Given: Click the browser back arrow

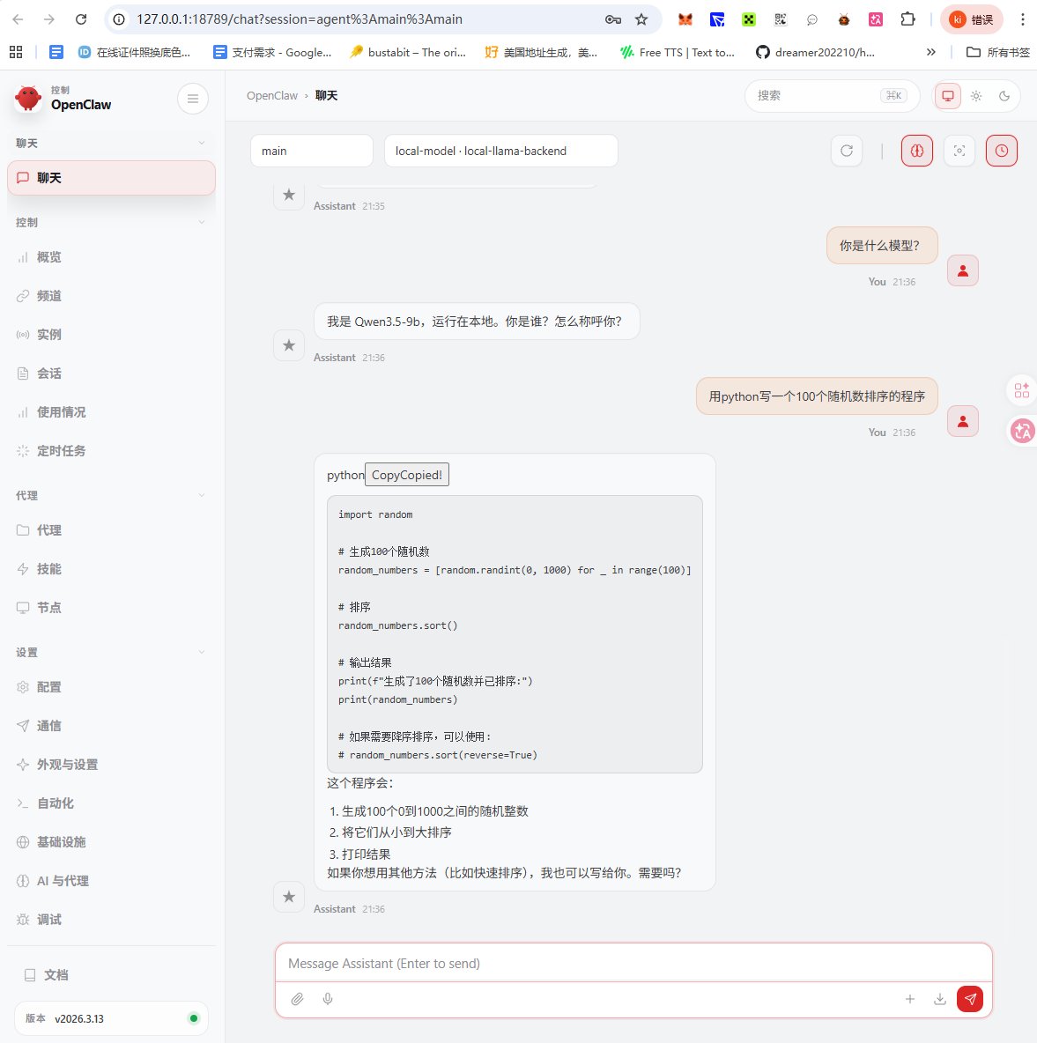Looking at the screenshot, I should pyautogui.click(x=18, y=19).
